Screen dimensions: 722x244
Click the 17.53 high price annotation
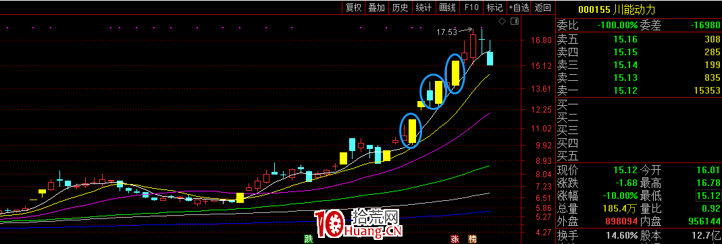pos(446,32)
